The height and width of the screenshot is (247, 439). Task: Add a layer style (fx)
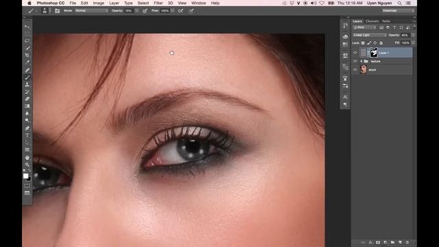click(x=370, y=242)
